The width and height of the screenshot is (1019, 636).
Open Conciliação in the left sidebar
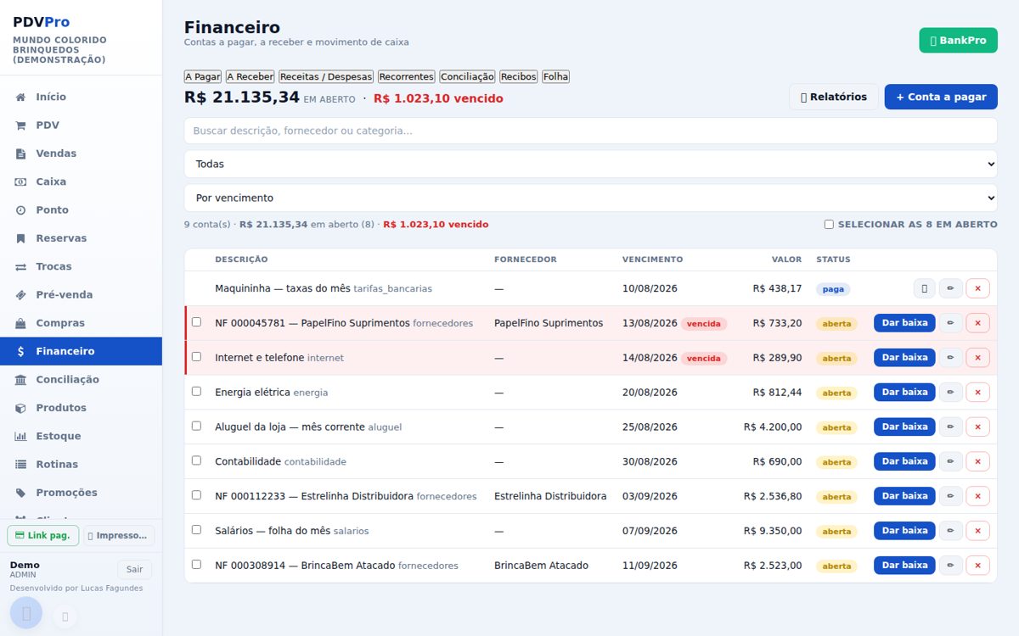[81, 379]
